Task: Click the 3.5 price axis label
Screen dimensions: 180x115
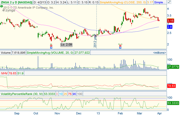Action: pyautogui.click(x=169, y=16)
